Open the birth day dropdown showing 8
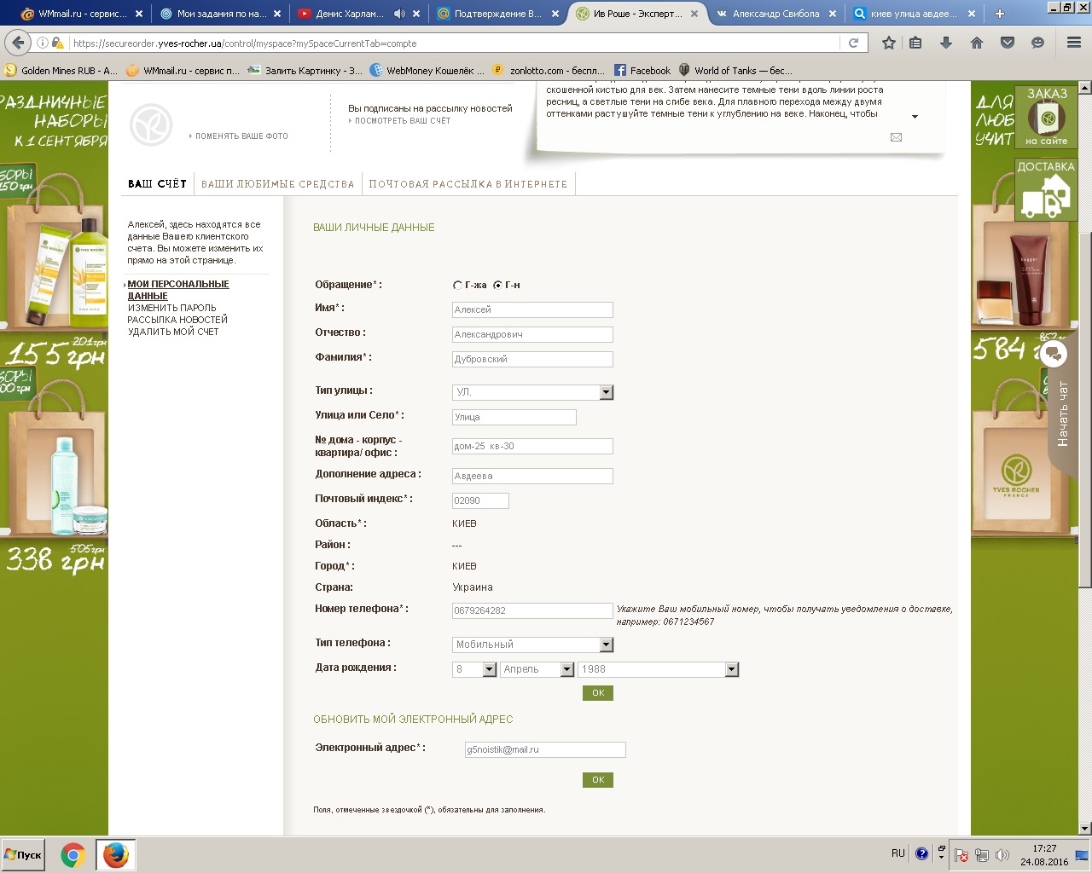1092x873 pixels. (474, 669)
